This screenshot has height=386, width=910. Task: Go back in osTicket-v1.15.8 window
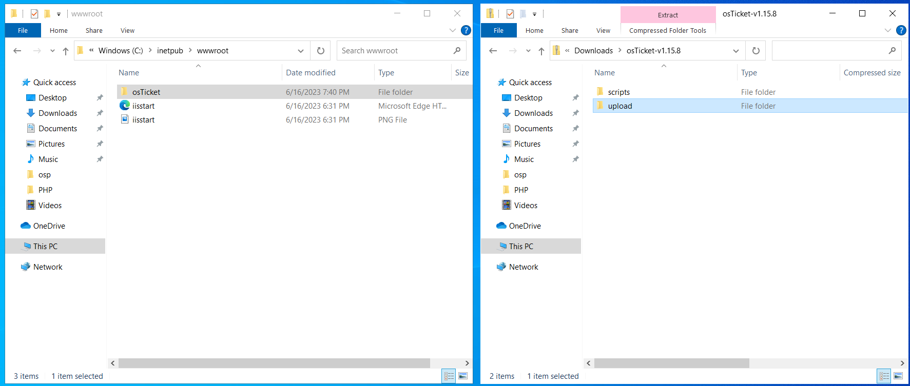493,51
